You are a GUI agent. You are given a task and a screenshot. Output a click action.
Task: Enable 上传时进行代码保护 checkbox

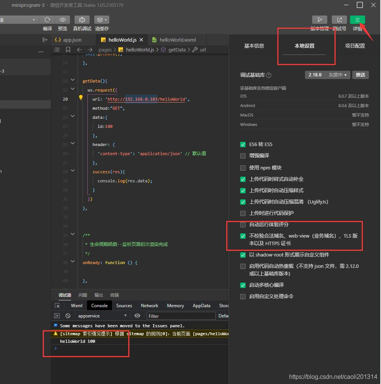tap(243, 213)
